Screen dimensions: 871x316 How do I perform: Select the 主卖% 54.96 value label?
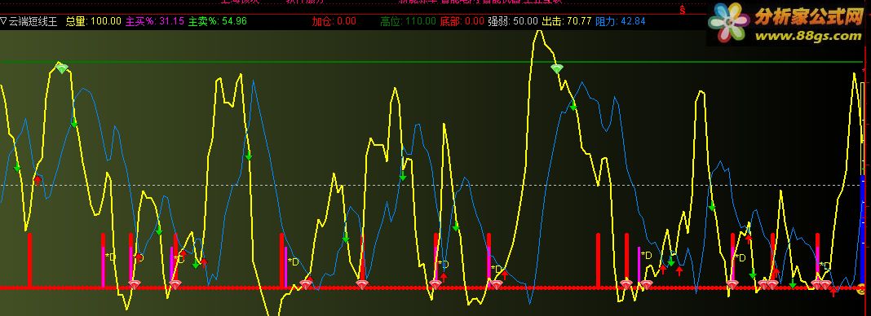tap(217, 22)
